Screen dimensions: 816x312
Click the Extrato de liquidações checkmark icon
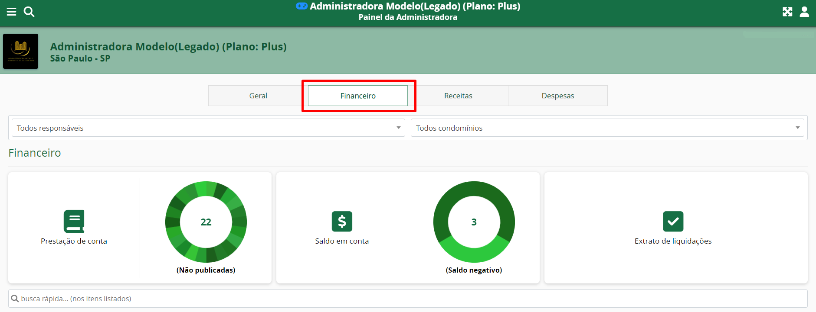pos(673,222)
